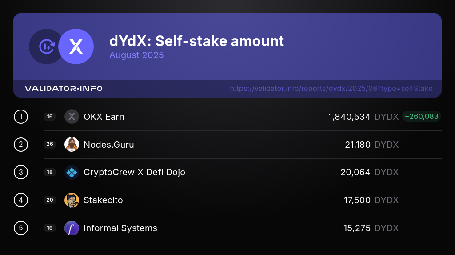
Task: Open the Nodes.Guru validator name
Action: pos(109,145)
